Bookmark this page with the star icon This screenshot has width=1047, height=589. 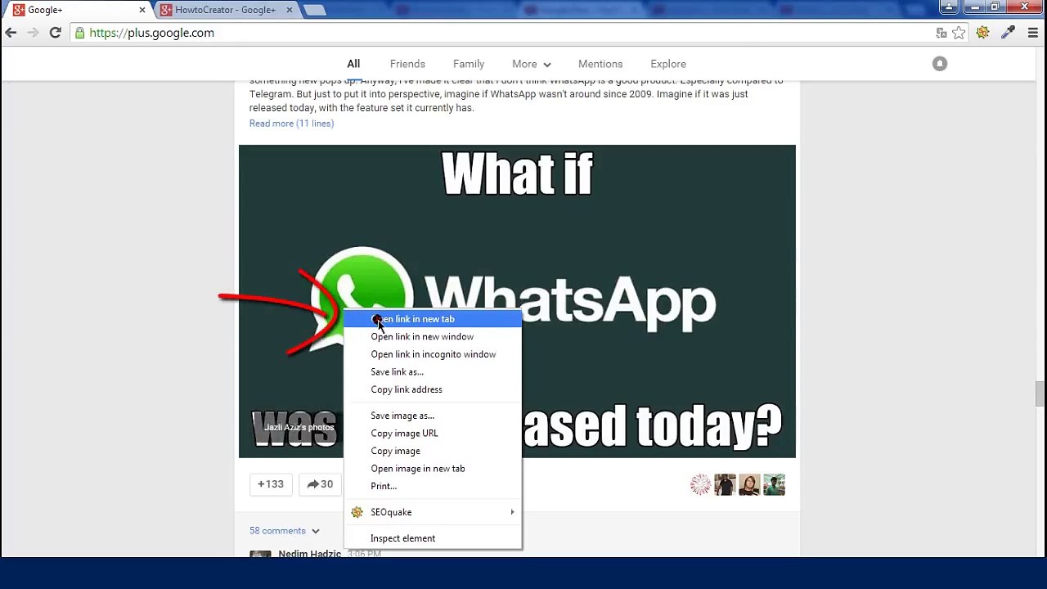tap(959, 33)
